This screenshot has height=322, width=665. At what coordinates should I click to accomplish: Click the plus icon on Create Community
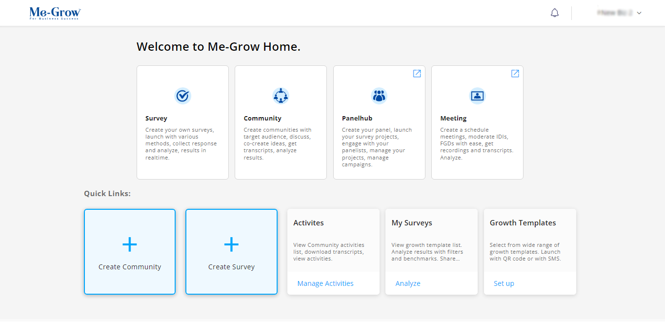tap(129, 244)
